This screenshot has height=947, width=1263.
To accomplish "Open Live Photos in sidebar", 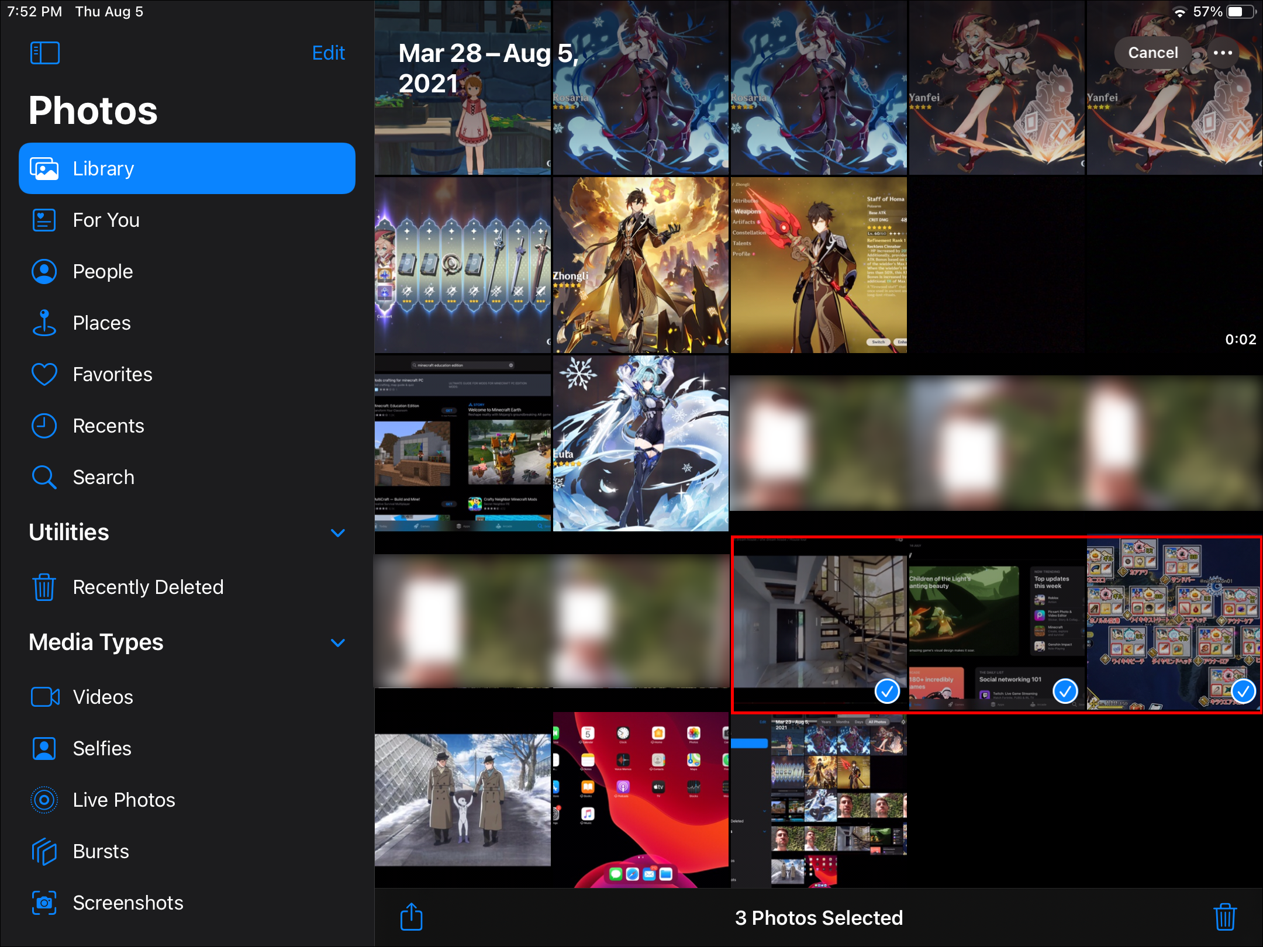I will (123, 800).
